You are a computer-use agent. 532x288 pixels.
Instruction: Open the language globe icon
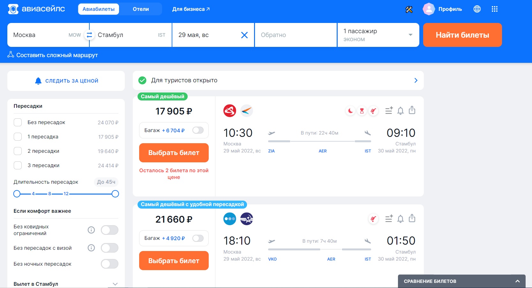click(x=477, y=9)
